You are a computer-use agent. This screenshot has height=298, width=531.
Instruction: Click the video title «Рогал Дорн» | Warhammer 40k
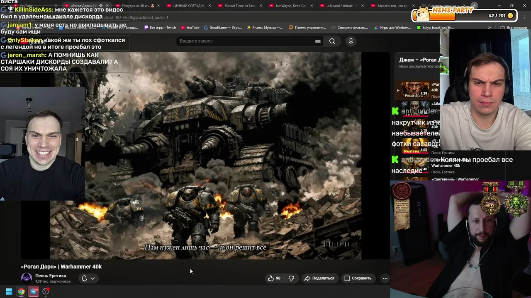coord(61,267)
